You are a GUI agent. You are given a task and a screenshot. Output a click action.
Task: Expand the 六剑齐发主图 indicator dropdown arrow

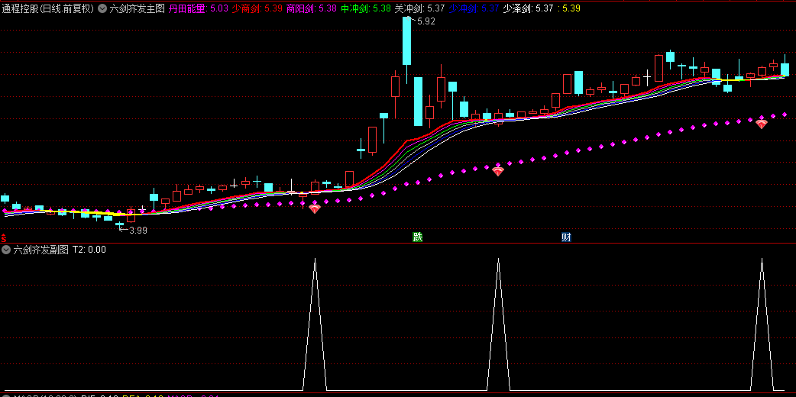[x=102, y=8]
